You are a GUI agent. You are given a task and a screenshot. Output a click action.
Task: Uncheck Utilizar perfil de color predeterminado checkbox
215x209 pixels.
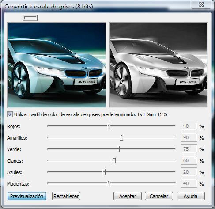coord(10,114)
